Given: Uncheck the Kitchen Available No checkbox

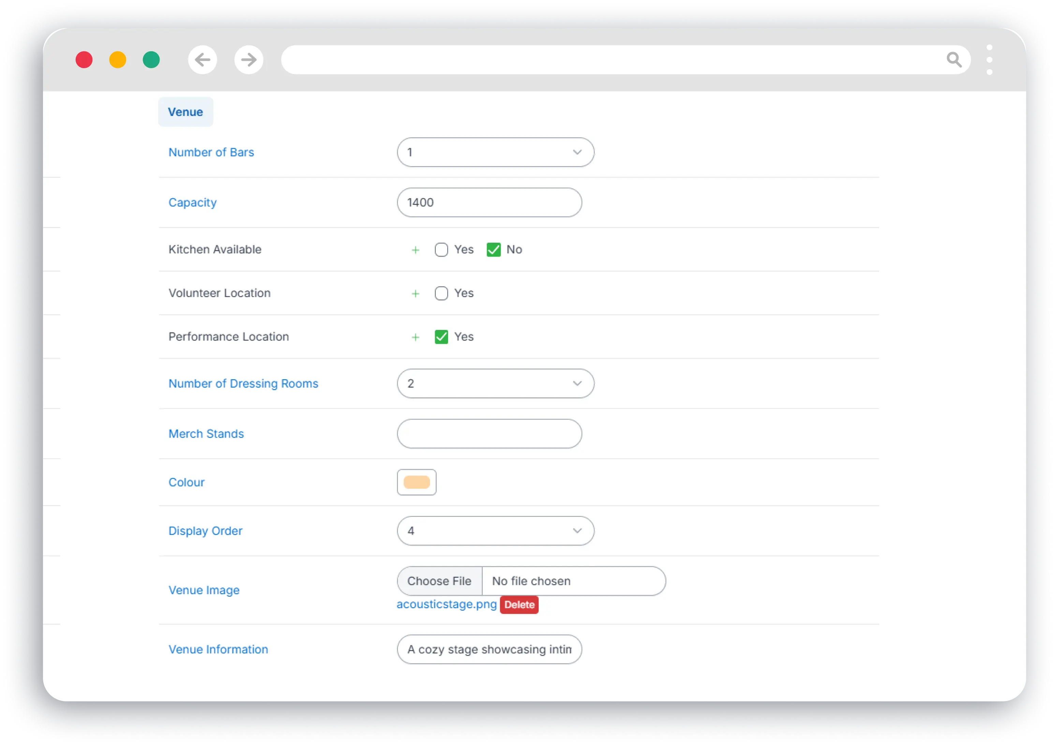Looking at the screenshot, I should [493, 249].
